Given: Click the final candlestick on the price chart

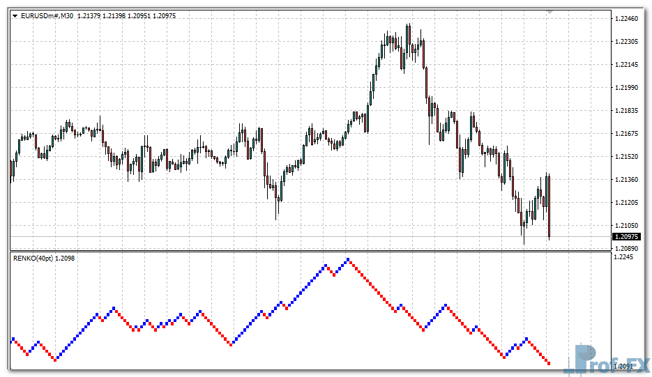Looking at the screenshot, I should click(549, 206).
